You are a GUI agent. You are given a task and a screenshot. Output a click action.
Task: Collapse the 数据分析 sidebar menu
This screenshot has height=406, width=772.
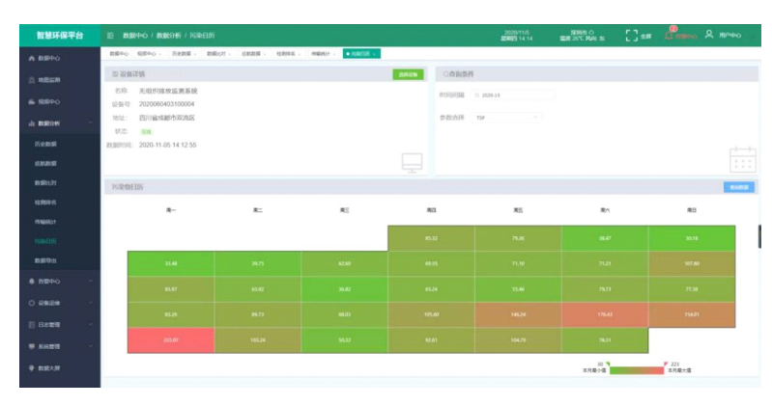[x=58, y=123]
